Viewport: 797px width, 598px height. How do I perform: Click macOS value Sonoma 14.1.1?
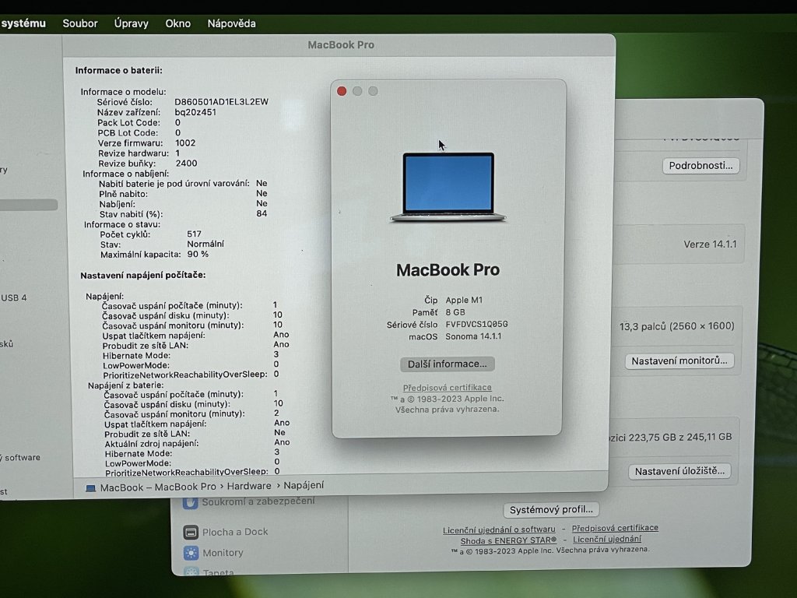point(473,336)
